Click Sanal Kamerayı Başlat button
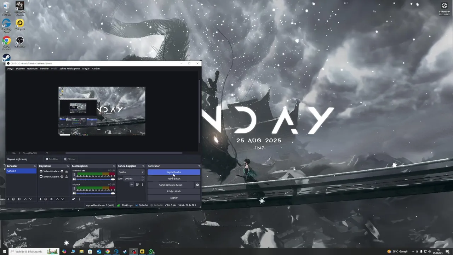The width and height of the screenshot is (453, 255). (x=171, y=185)
